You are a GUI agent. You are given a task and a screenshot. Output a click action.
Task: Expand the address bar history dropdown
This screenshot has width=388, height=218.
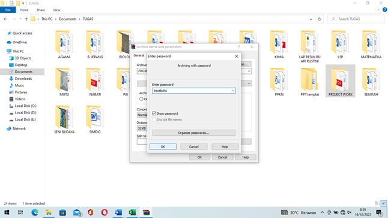tap(311, 19)
